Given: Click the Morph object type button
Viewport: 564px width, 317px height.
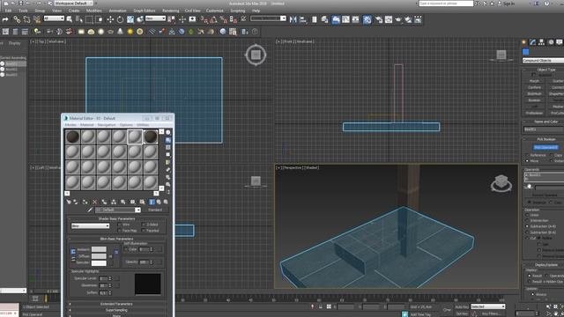Looking at the screenshot, I should (534, 81).
